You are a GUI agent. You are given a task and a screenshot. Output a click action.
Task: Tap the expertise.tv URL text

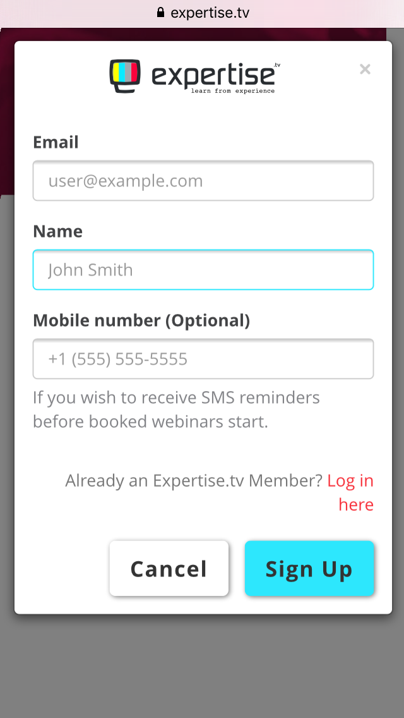[x=210, y=13]
